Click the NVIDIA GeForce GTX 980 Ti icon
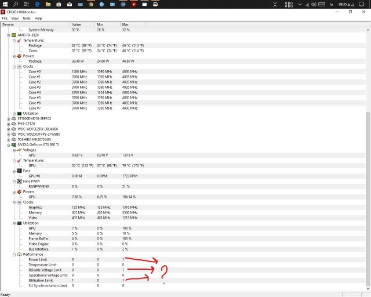The height and width of the screenshot is (297, 371). point(13,144)
